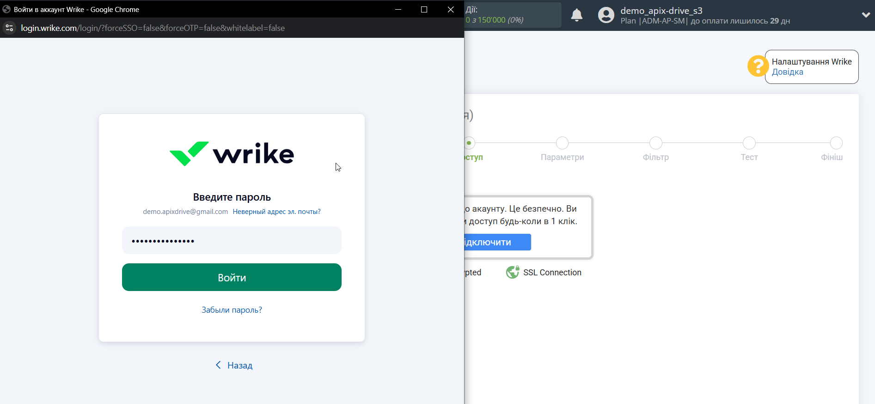The width and height of the screenshot is (875, 404).
Task: Expand the account menu chevron in ApiX-Drive
Action: tap(866, 15)
